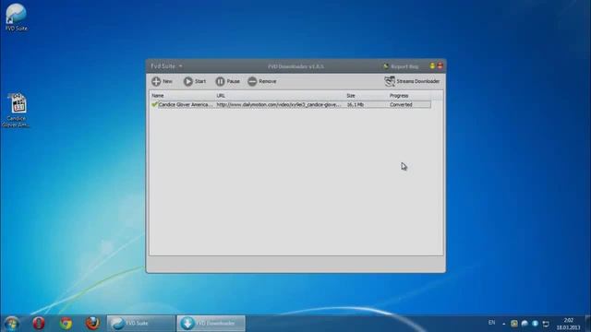Select the Candice Glover America download row

(x=291, y=104)
